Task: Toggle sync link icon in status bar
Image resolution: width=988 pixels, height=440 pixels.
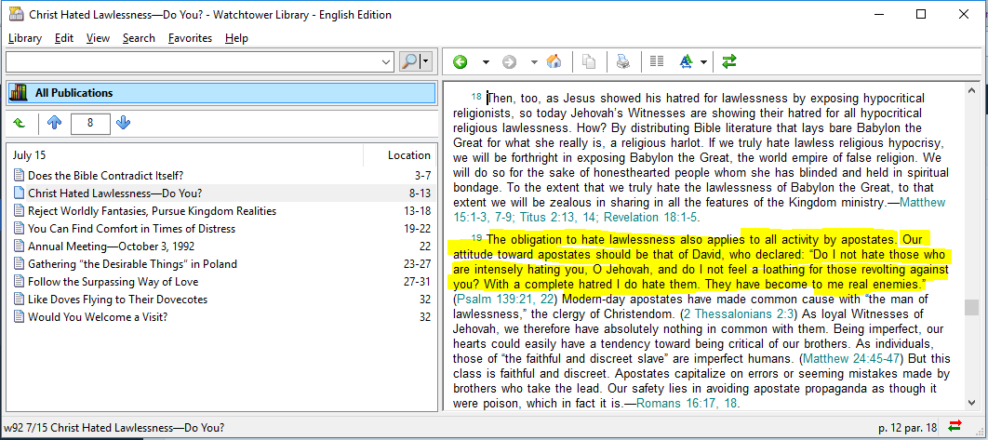Action: (955, 427)
